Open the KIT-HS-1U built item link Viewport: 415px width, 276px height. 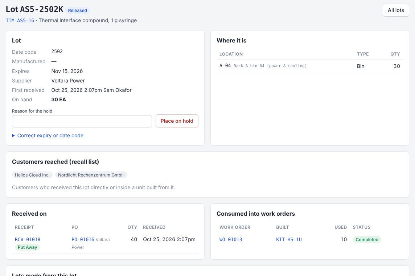pyautogui.click(x=289, y=239)
